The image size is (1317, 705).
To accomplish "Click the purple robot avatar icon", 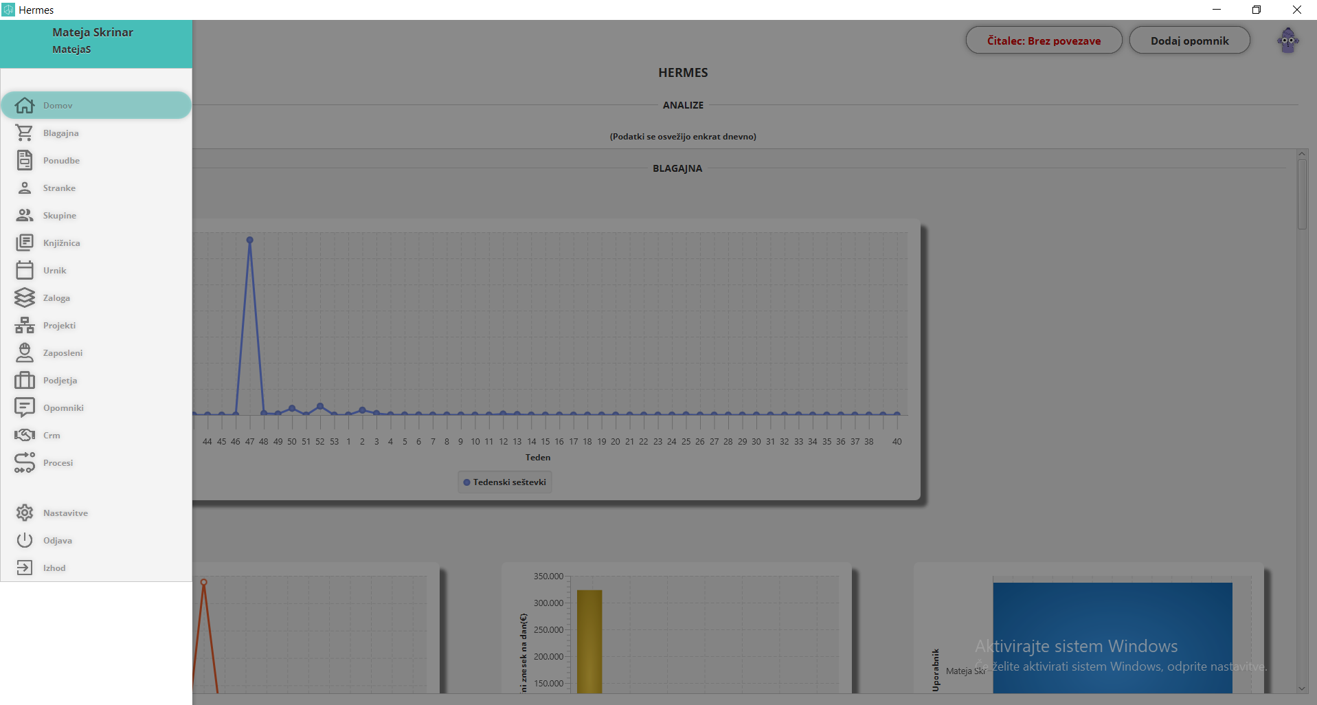I will coord(1288,41).
